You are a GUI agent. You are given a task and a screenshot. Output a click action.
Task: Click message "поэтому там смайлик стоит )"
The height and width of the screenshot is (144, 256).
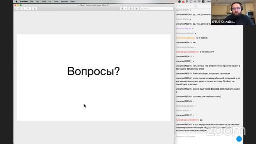pyautogui.click(x=207, y=97)
